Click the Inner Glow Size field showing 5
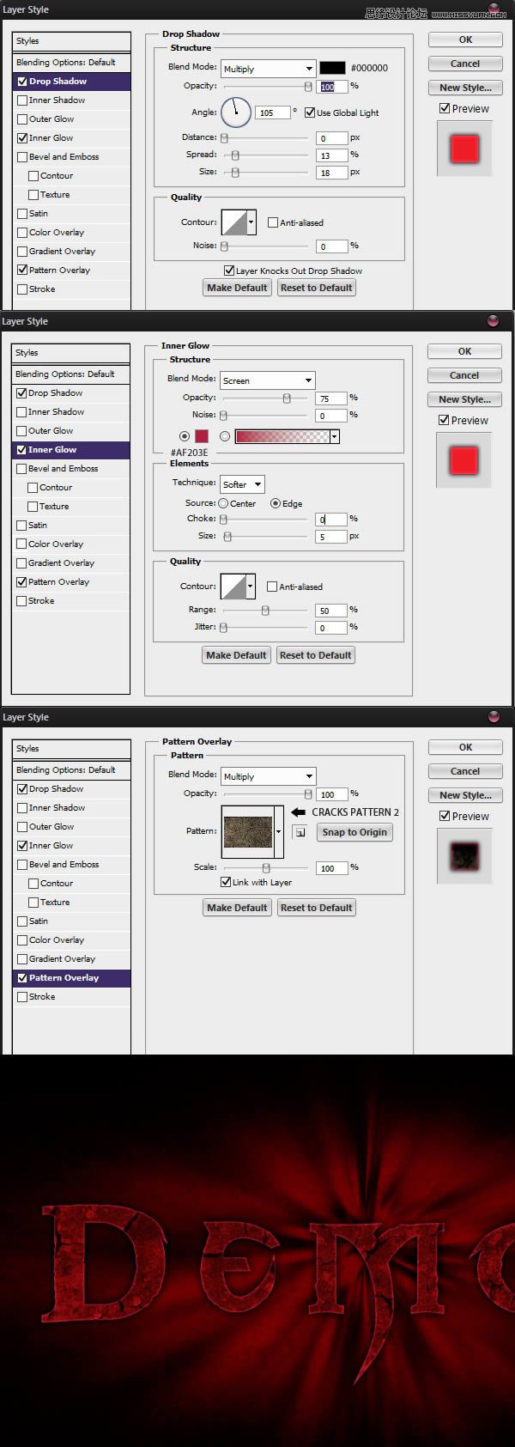The image size is (515, 1447). (331, 537)
